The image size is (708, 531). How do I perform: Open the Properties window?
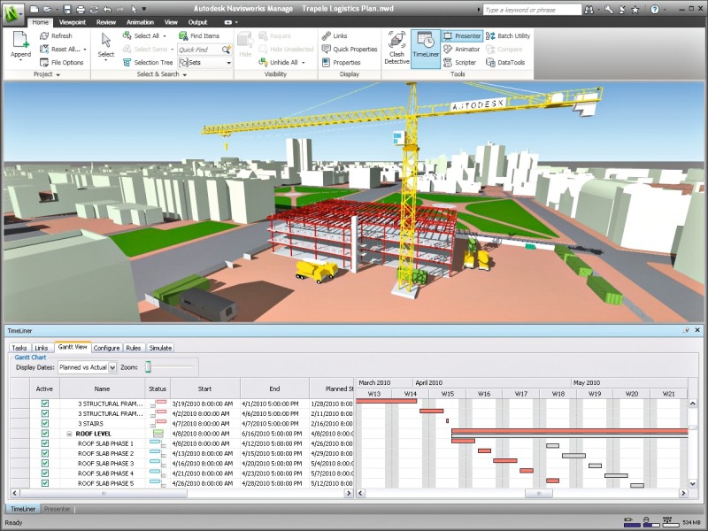tap(342, 62)
